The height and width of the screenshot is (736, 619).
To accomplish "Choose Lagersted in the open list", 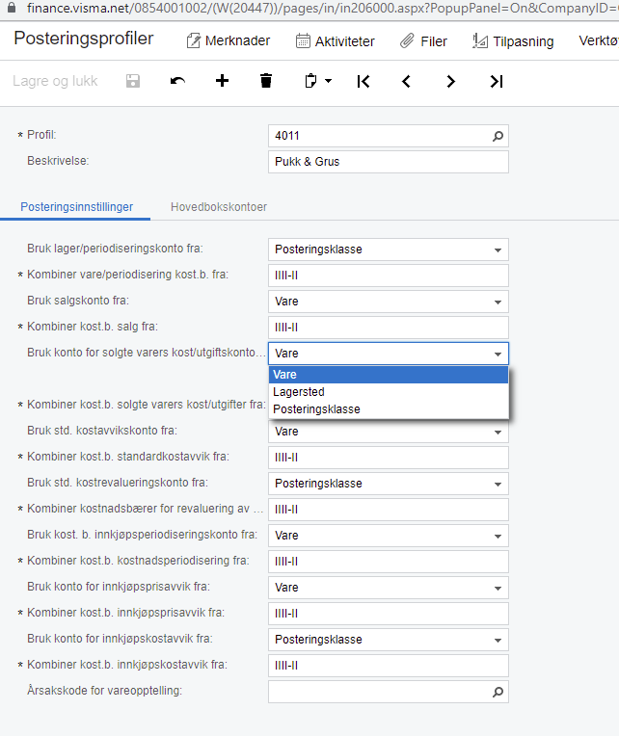I will [x=389, y=392].
